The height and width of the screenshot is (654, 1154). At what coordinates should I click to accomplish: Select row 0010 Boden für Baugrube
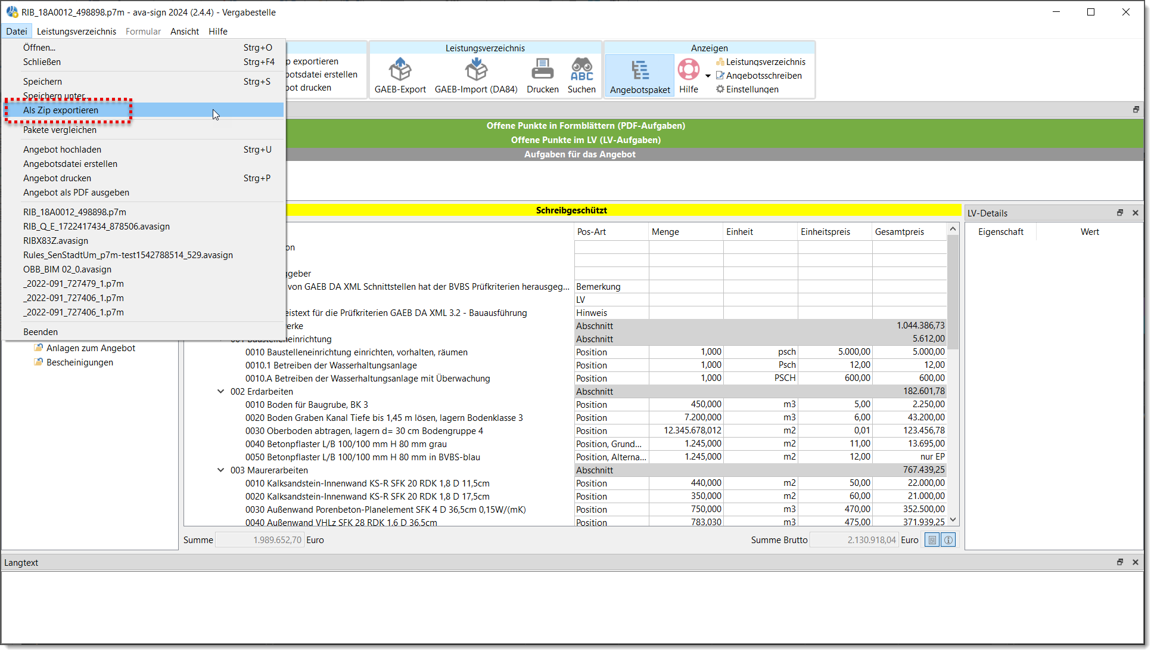pos(565,405)
